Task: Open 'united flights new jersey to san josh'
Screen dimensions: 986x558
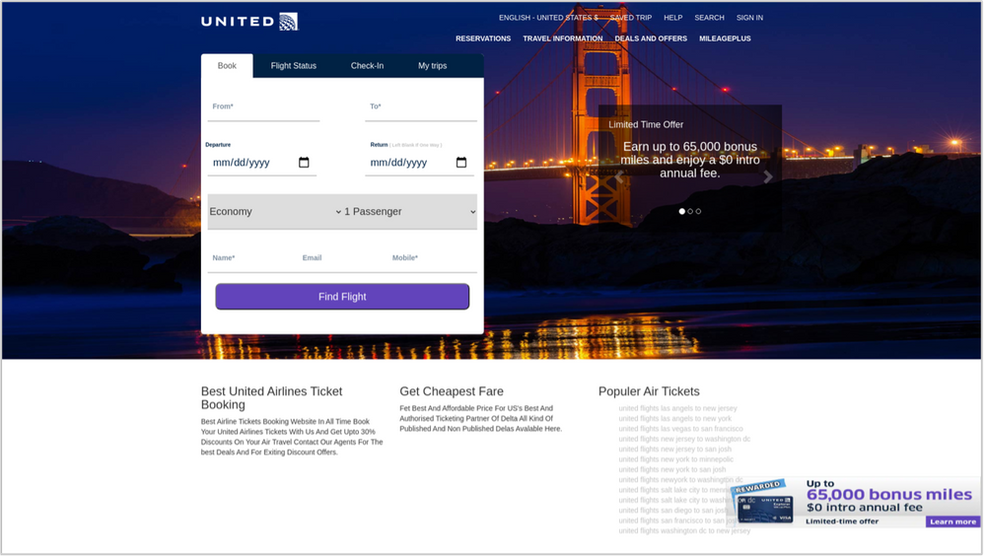Action: 674,450
